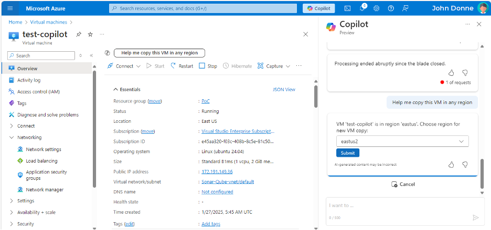This screenshot has width=491, height=230.
Task: Collapse the Essentials section
Action: pyautogui.click(x=127, y=89)
